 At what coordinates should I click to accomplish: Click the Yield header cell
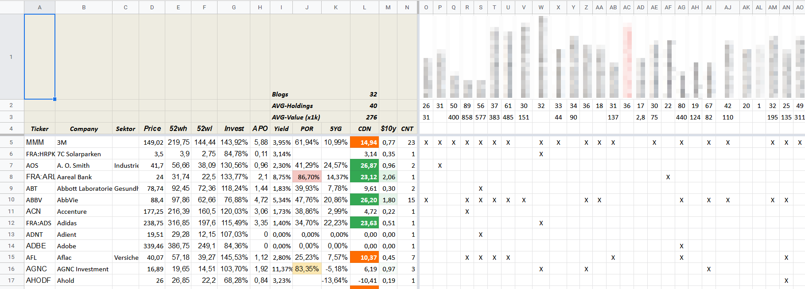(281, 129)
